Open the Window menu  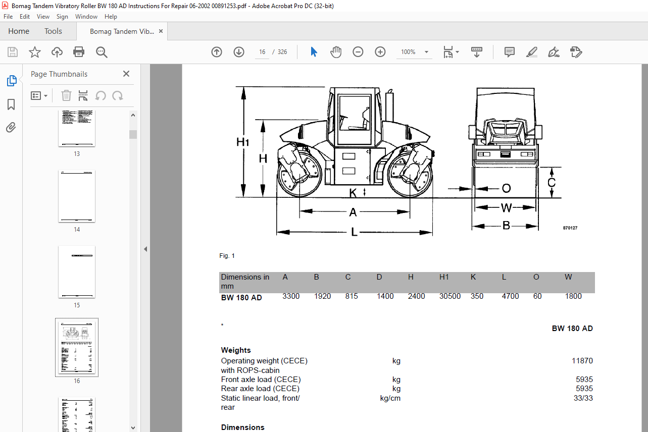pyautogui.click(x=86, y=17)
